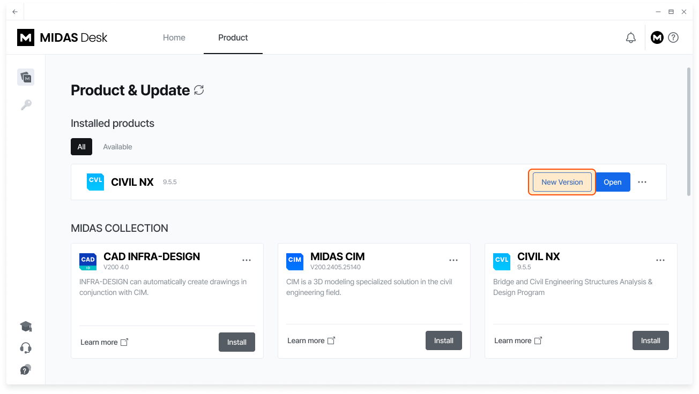
Task: Switch to the Product tab
Action: (x=233, y=37)
